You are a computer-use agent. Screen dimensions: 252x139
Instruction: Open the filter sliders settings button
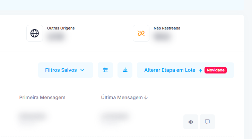[105, 70]
